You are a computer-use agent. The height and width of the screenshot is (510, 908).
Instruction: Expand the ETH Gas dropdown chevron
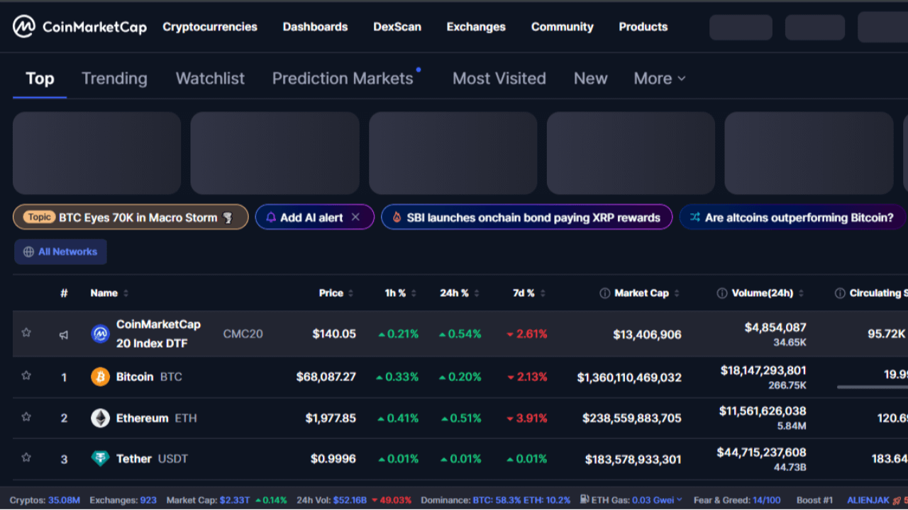[679, 500]
